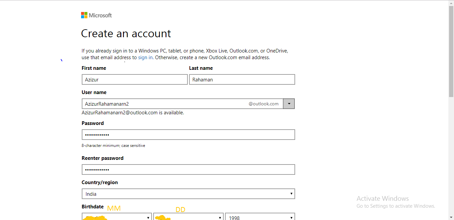
Task: Click 'AzizurRahamanarn2@outlook.com is available.' message
Action: tap(133, 113)
